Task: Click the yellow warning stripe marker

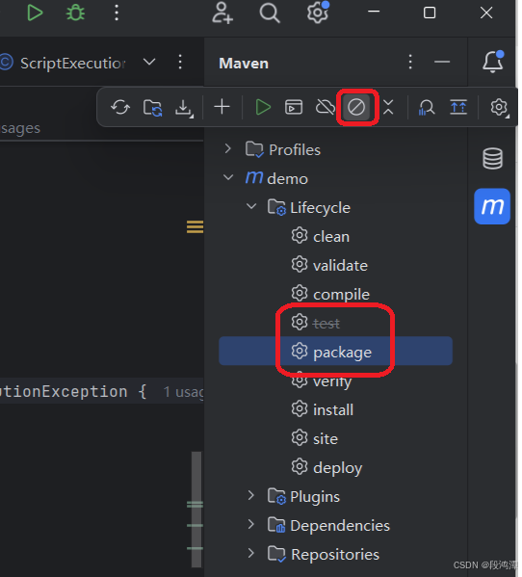Action: click(195, 226)
